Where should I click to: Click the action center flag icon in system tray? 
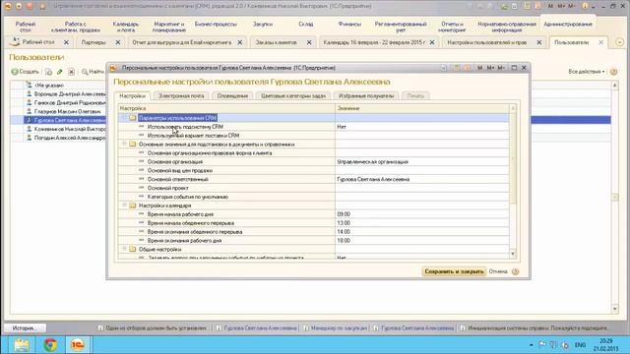tap(542, 344)
